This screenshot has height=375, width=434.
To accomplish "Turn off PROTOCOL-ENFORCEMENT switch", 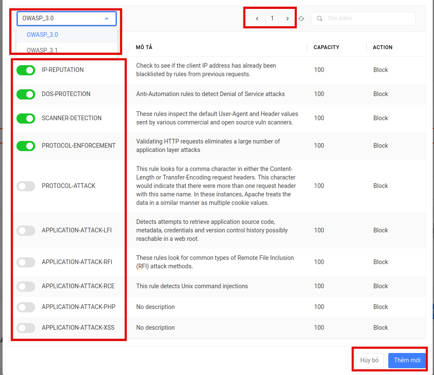I will pyautogui.click(x=26, y=146).
